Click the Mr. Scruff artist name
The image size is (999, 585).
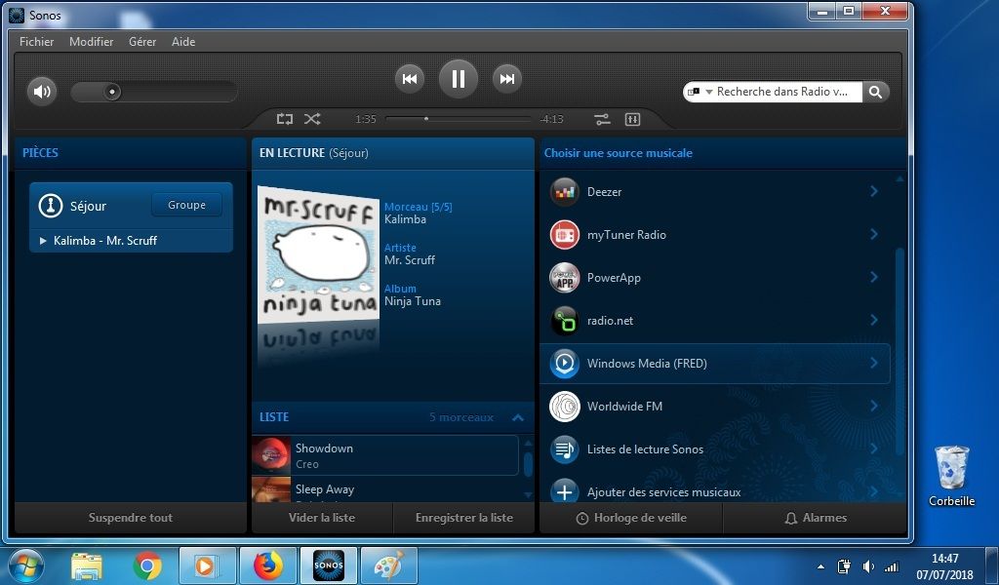(410, 260)
